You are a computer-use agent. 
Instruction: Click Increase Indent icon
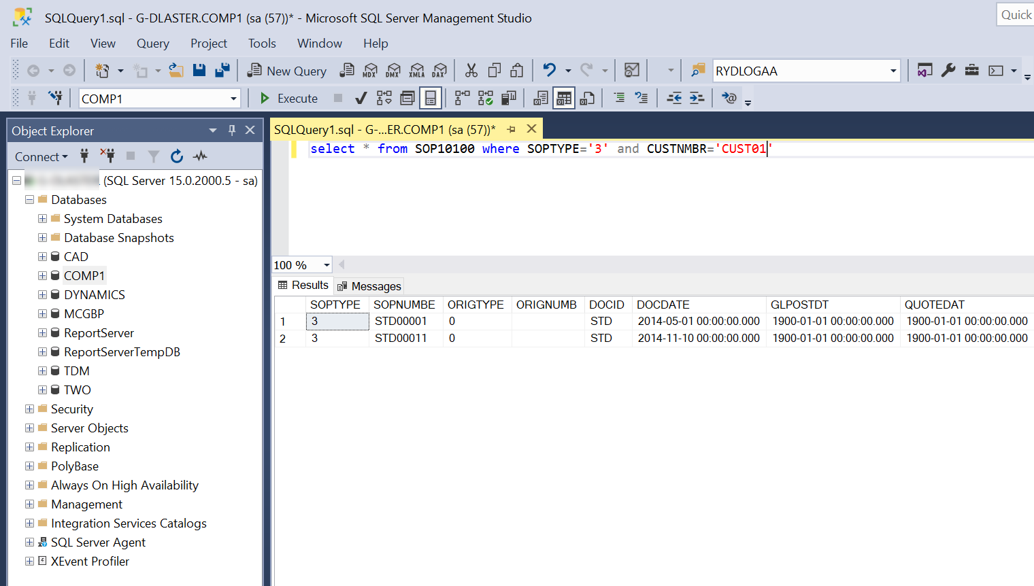tap(697, 99)
